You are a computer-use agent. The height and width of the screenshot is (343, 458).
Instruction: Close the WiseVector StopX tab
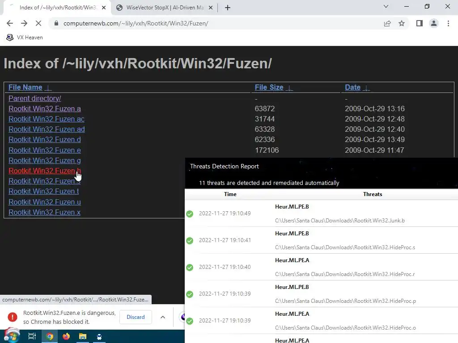point(211,8)
